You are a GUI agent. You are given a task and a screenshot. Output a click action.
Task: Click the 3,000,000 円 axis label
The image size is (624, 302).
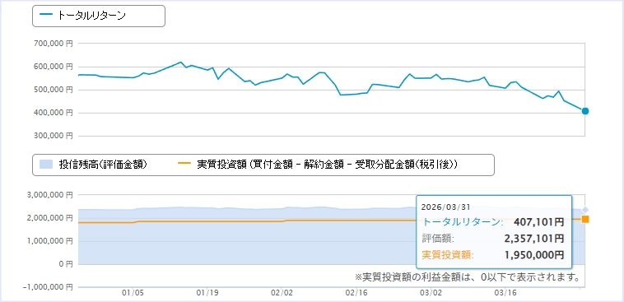tap(50, 195)
